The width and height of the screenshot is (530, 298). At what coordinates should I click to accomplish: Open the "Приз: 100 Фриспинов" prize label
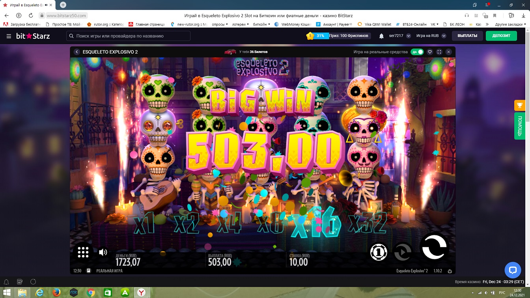pyautogui.click(x=349, y=36)
